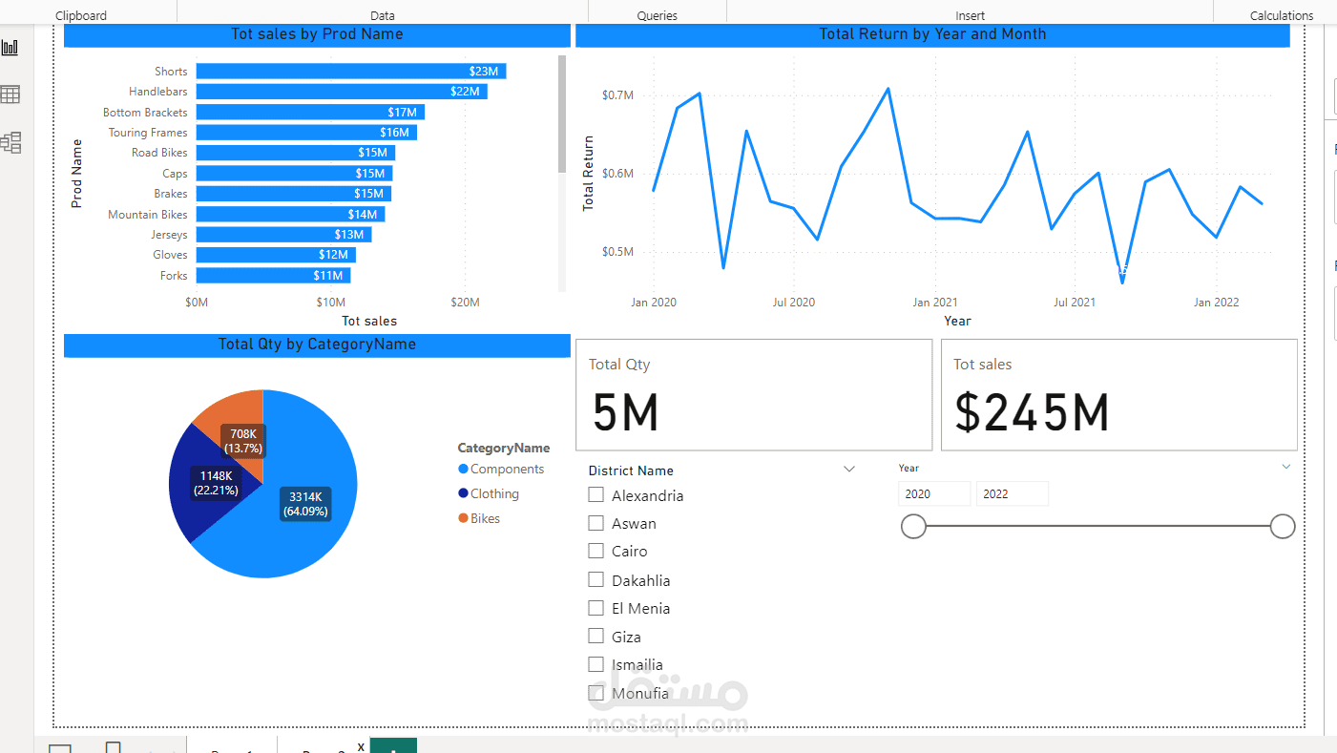Click the 'Total Qty by CategoryName' title
Image resolution: width=1337 pixels, height=753 pixels.
coord(317,345)
